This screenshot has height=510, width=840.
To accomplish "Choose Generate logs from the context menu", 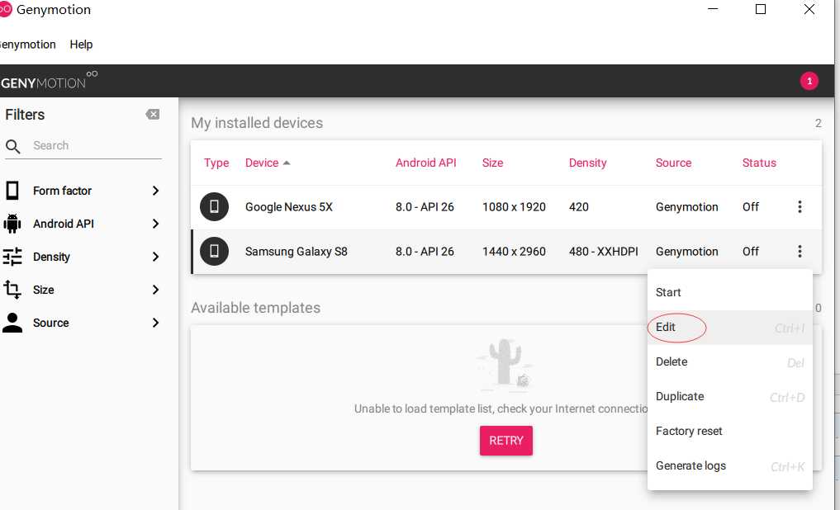I will point(729,465).
